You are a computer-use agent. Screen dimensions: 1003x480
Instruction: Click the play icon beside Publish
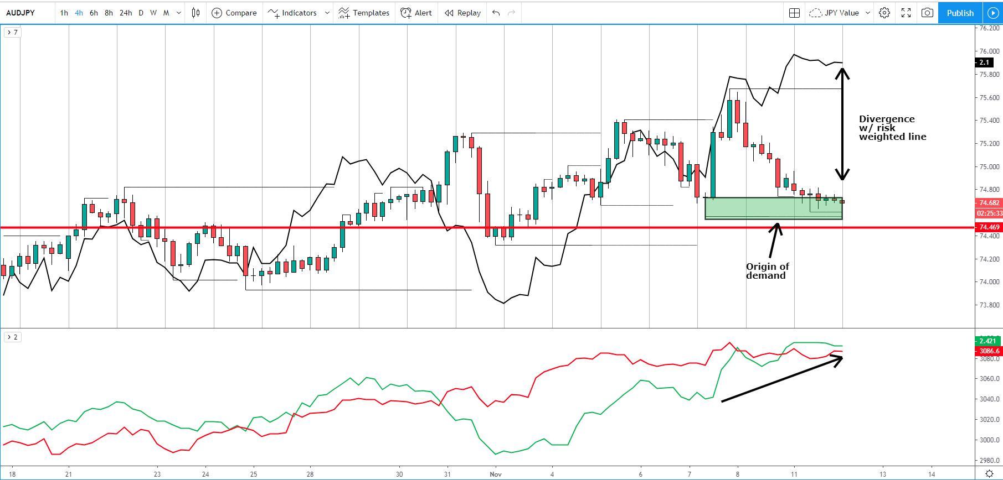[992, 13]
